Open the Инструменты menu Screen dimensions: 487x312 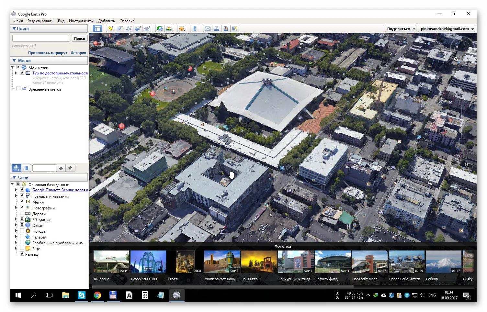point(81,21)
